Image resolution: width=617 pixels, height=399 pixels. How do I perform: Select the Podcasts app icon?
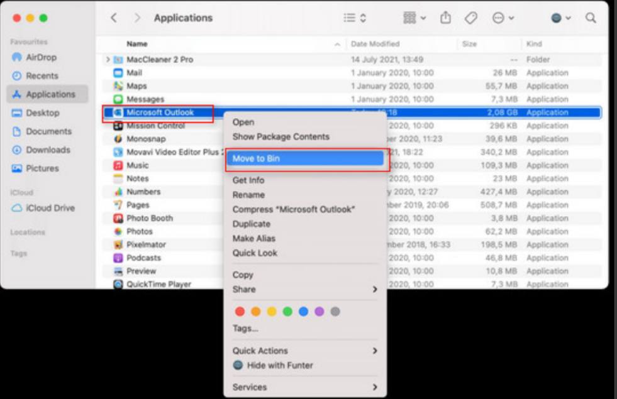tap(118, 258)
